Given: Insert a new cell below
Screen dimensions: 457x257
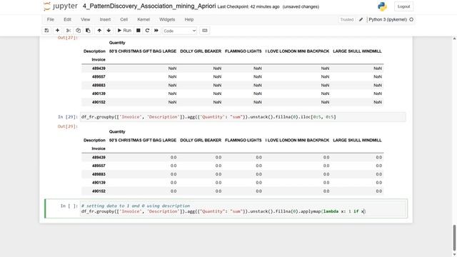Looking at the screenshot, I should 57,31.
